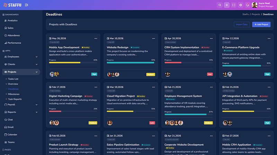Click the Clients sidebar icon
Screen dimensions: 277x155
coord(6,64)
